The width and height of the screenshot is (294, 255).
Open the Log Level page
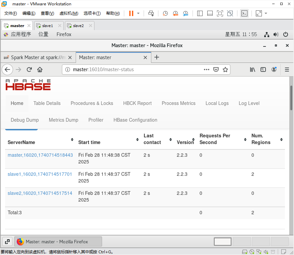coord(249,103)
